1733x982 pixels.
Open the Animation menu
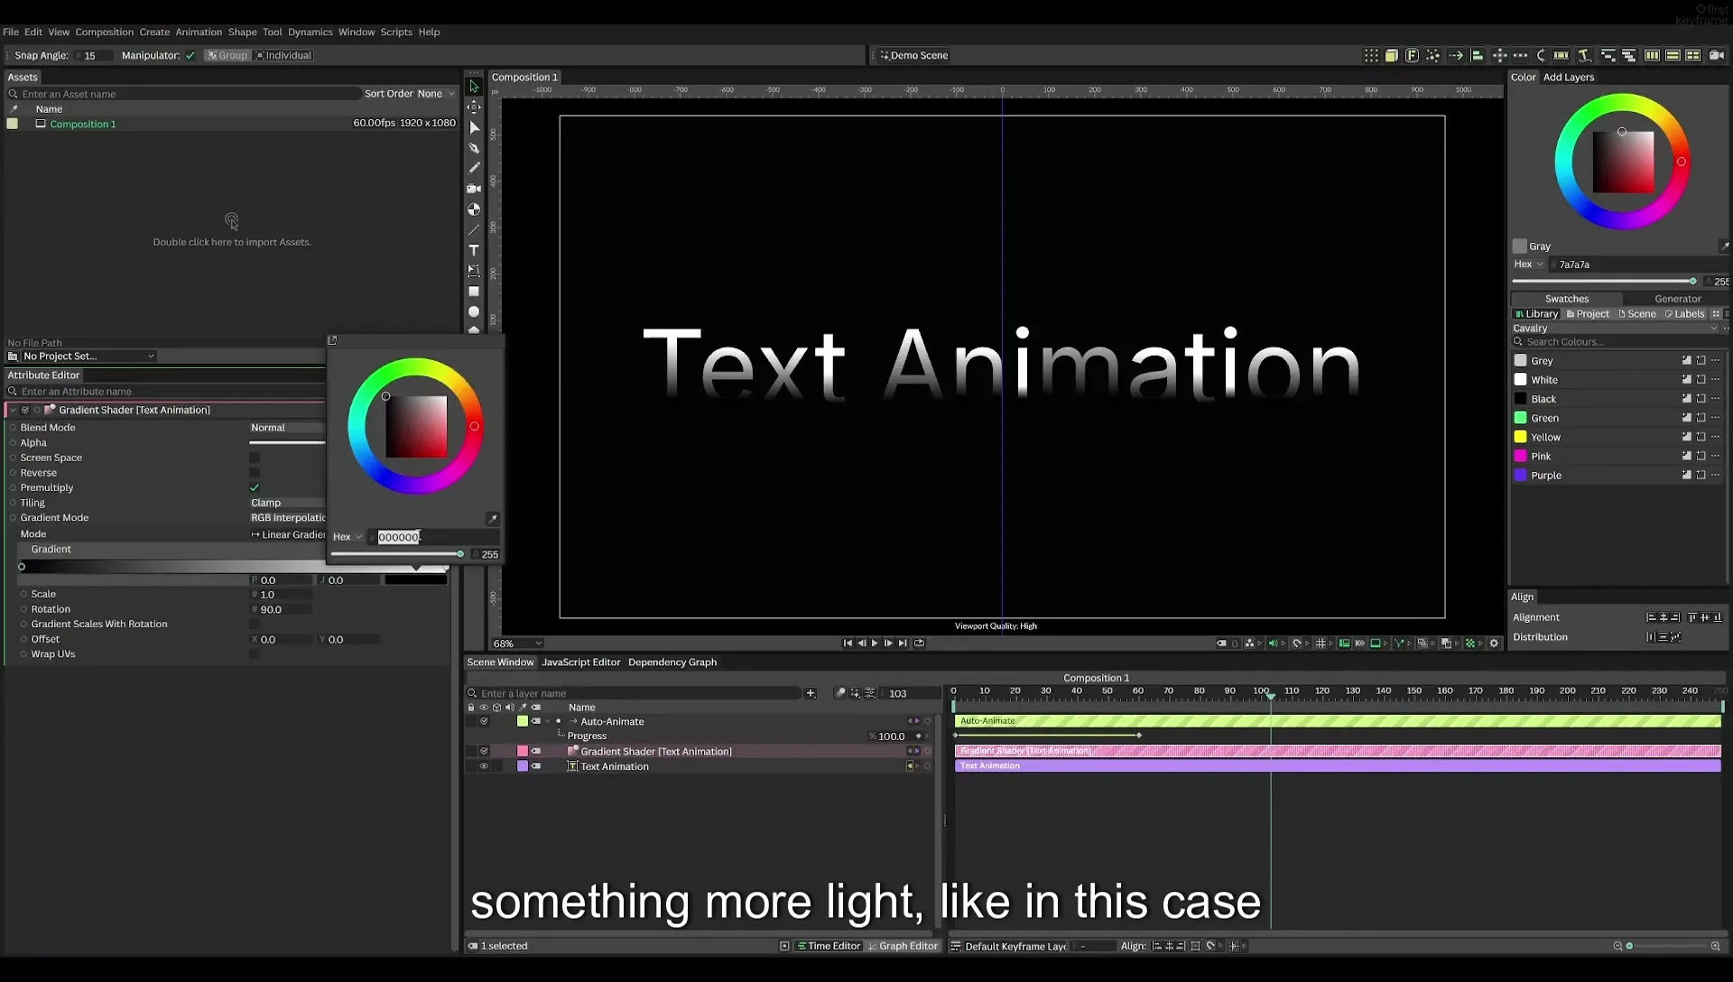(199, 32)
